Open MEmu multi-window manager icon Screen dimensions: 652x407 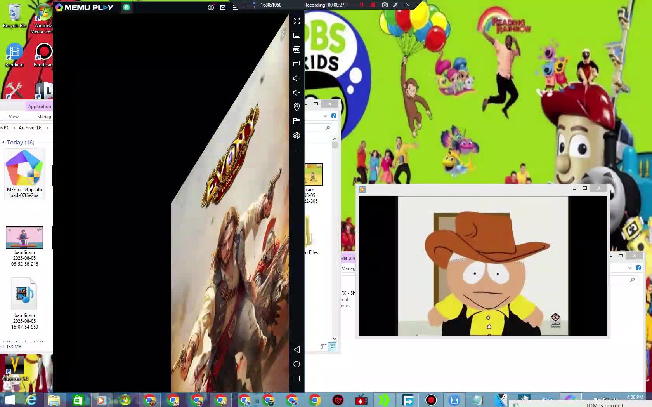pos(297,64)
